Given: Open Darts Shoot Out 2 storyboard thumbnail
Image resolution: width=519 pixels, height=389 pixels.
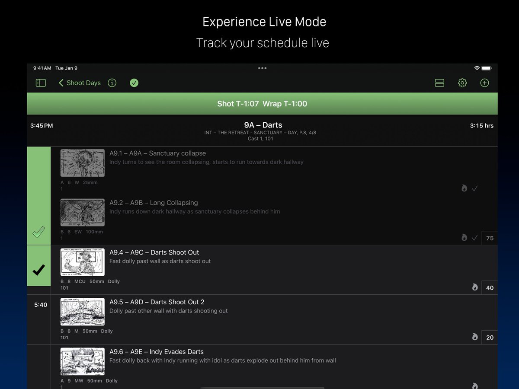Looking at the screenshot, I should coord(83,312).
